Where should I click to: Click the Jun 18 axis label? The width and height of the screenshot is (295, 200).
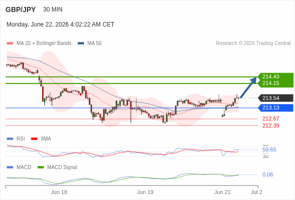(59, 192)
